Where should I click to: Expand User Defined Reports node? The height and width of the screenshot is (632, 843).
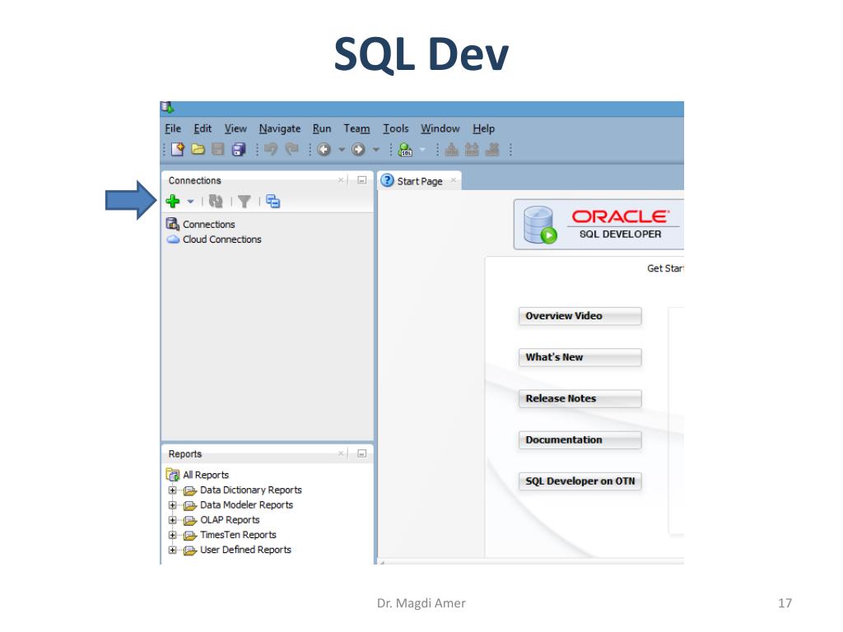[173, 550]
